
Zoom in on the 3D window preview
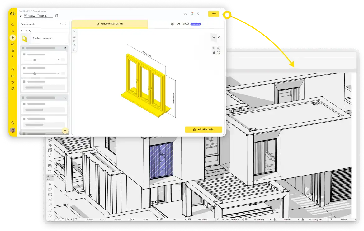214,48
